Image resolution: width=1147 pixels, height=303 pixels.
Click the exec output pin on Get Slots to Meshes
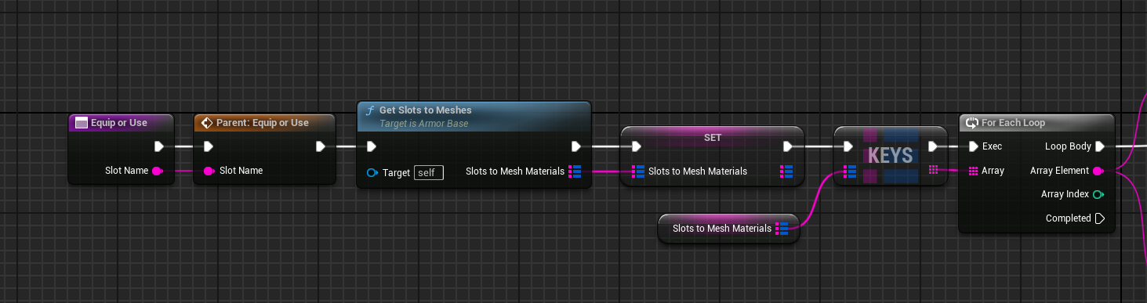click(576, 146)
